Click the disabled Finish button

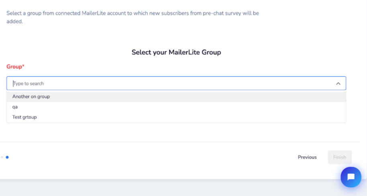coord(340,157)
